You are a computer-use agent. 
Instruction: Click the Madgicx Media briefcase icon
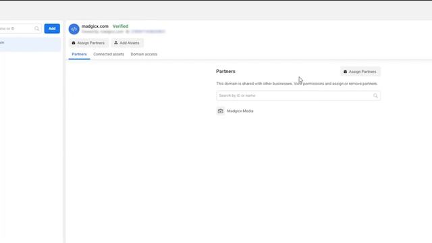click(221, 111)
